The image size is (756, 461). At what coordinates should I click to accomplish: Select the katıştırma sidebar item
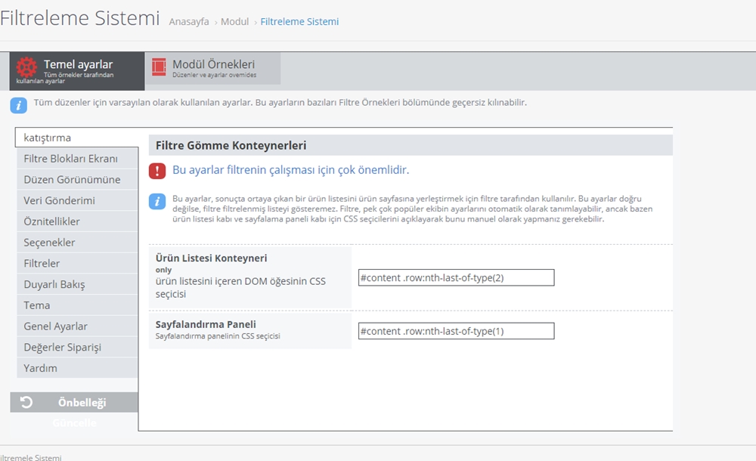(77, 138)
